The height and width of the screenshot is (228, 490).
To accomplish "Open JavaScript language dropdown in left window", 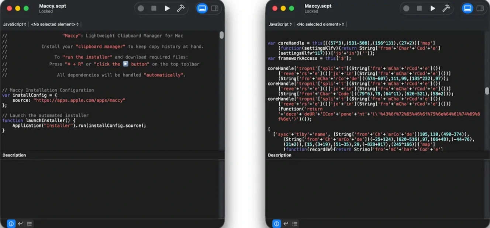I will tap(15, 24).
